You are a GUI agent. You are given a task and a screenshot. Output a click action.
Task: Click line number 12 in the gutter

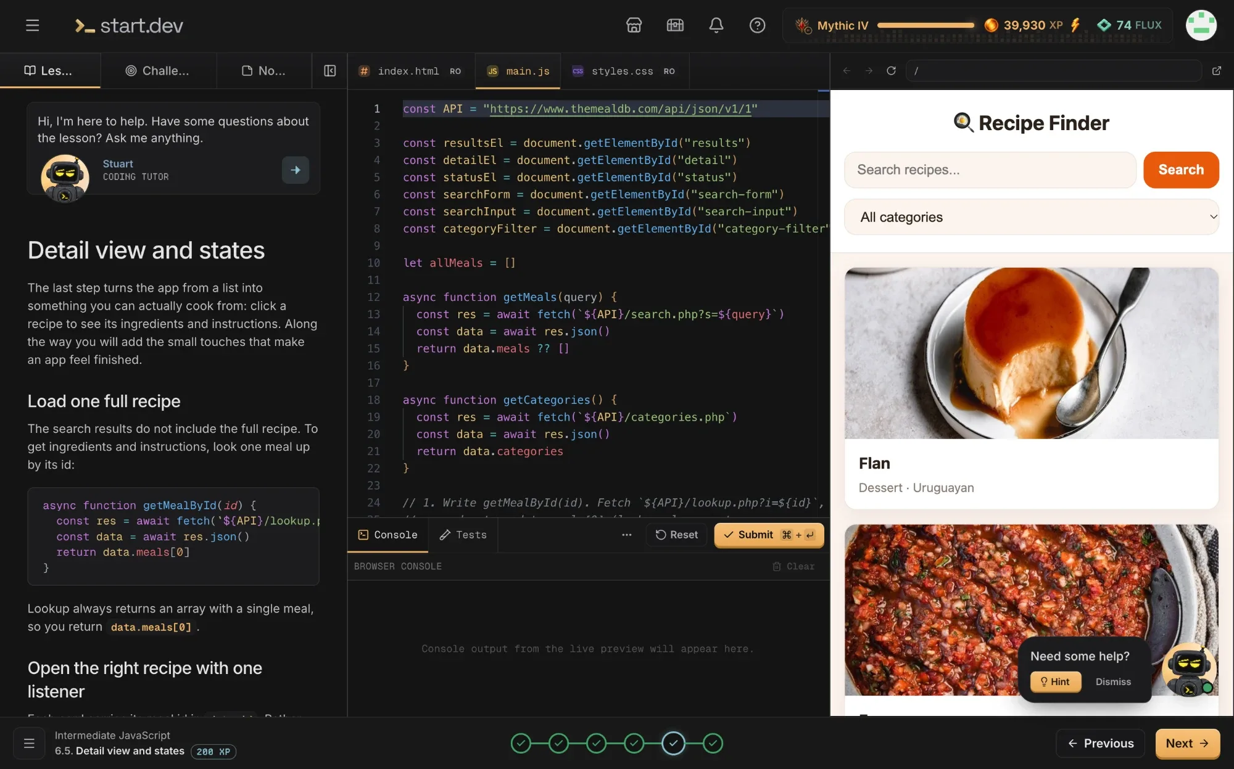pyautogui.click(x=373, y=297)
